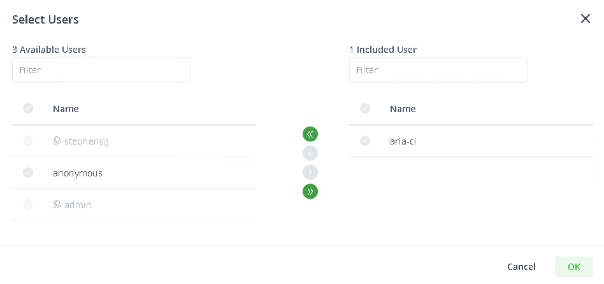This screenshot has width=604, height=284.
Task: Toggle select-all checkbox for Available Users
Action: pyautogui.click(x=28, y=108)
